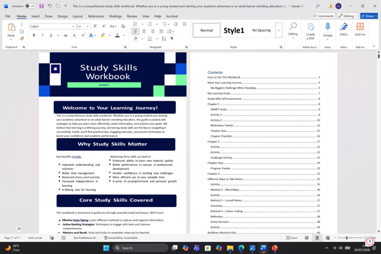Toggle Center paragraph alignment
Viewport: 381px width, 254px height.
(x=144, y=31)
